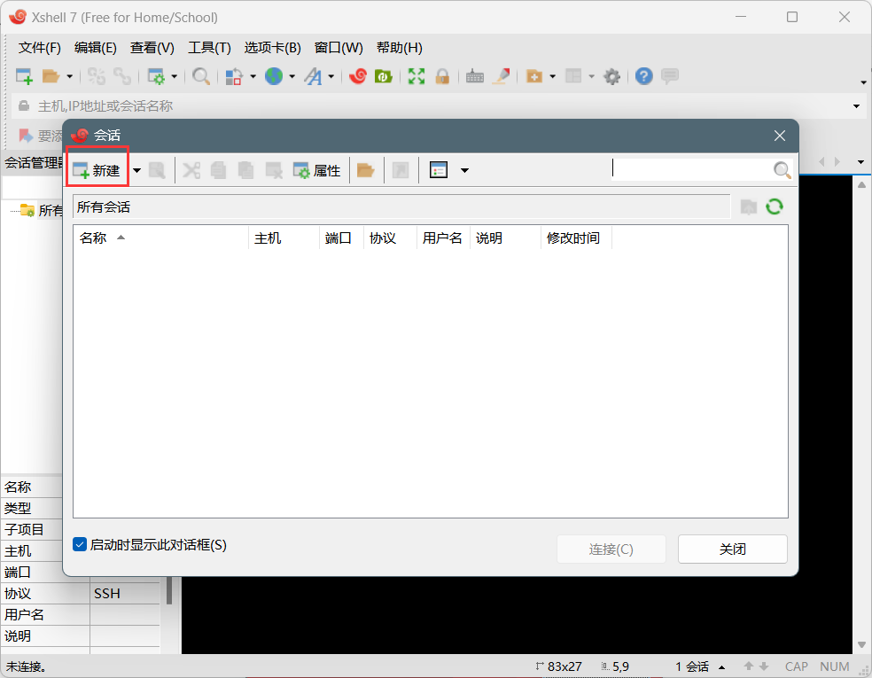Viewport: 872px width, 678px height.
Task: Open the settings gear icon
Action: click(611, 76)
